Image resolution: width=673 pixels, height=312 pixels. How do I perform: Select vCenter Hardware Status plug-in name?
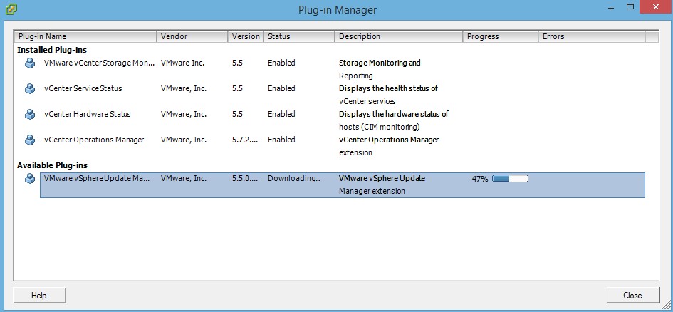(x=87, y=114)
